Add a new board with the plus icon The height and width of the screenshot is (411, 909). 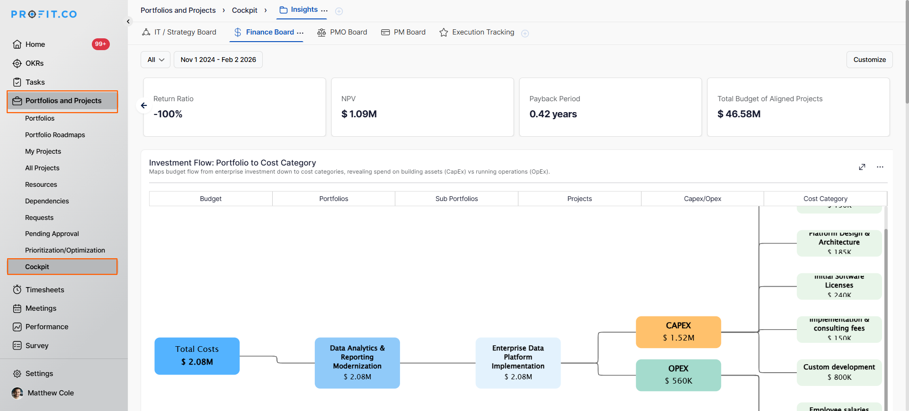pyautogui.click(x=525, y=33)
